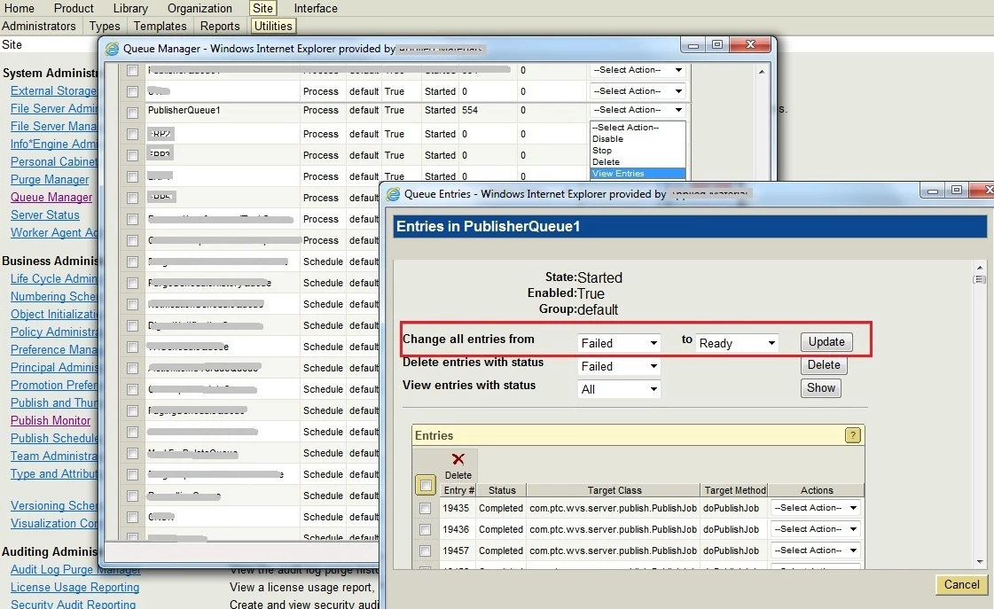Open Select Action dropdown on PublisherQueue1 row

[637, 110]
